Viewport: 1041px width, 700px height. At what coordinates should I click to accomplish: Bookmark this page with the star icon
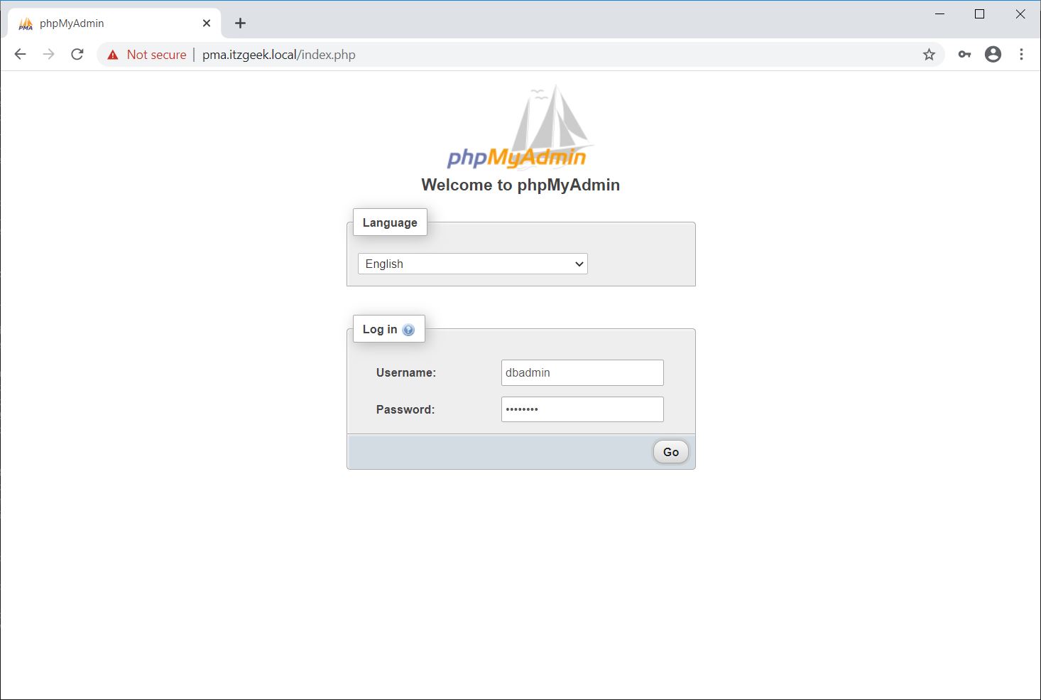coord(929,55)
